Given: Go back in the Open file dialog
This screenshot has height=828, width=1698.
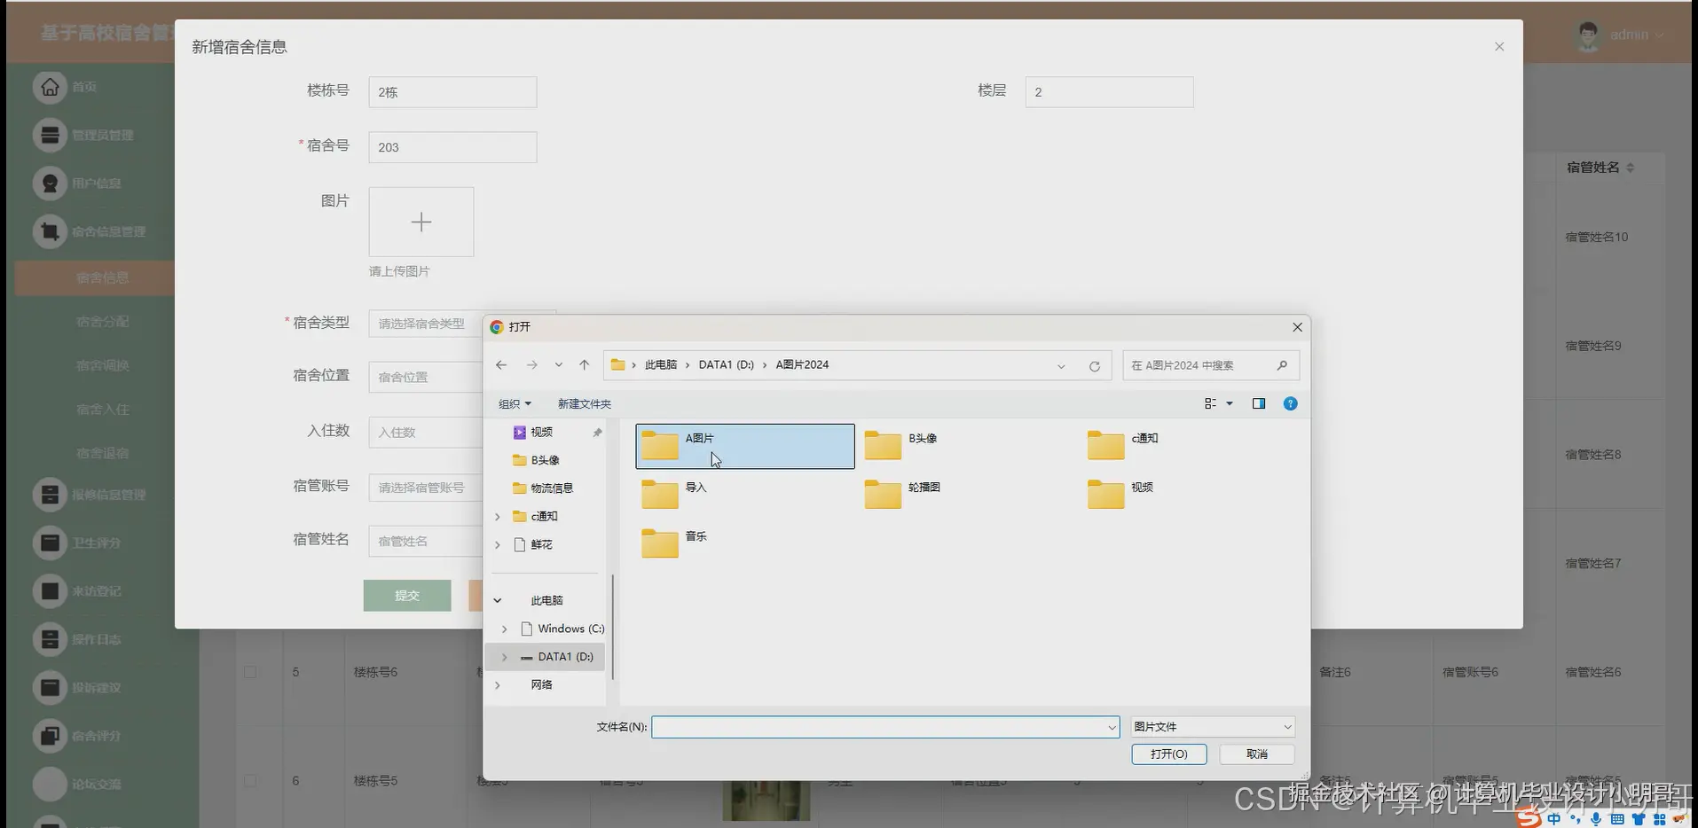Looking at the screenshot, I should 501,365.
